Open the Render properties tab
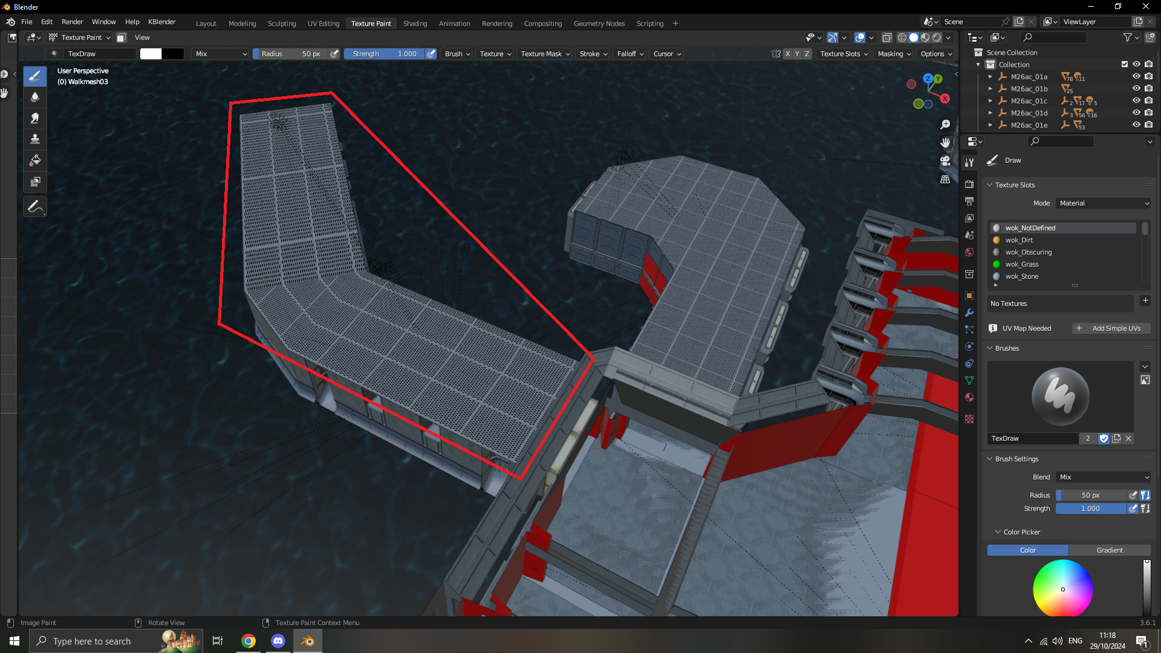This screenshot has height=653, width=1161. click(x=969, y=184)
